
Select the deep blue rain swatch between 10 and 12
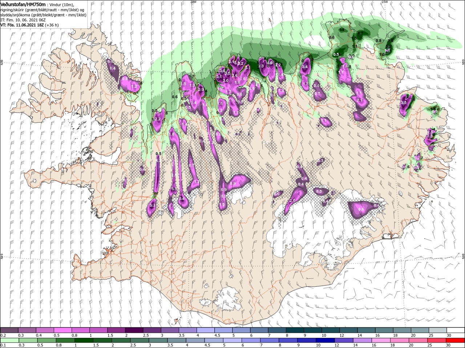click(x=324, y=340)
